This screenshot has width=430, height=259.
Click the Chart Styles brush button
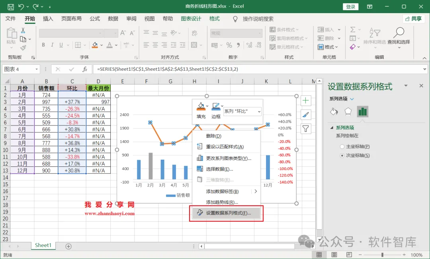click(x=306, y=115)
